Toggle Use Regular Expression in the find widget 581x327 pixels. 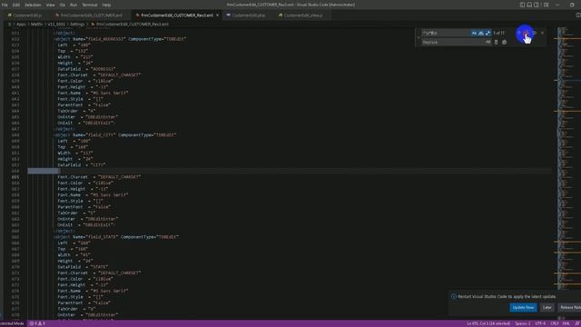[487, 33]
